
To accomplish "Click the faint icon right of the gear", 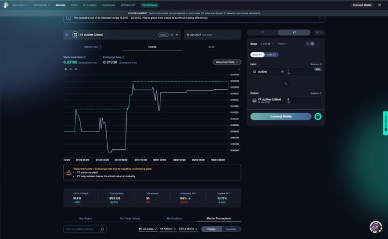I will pos(319,44).
